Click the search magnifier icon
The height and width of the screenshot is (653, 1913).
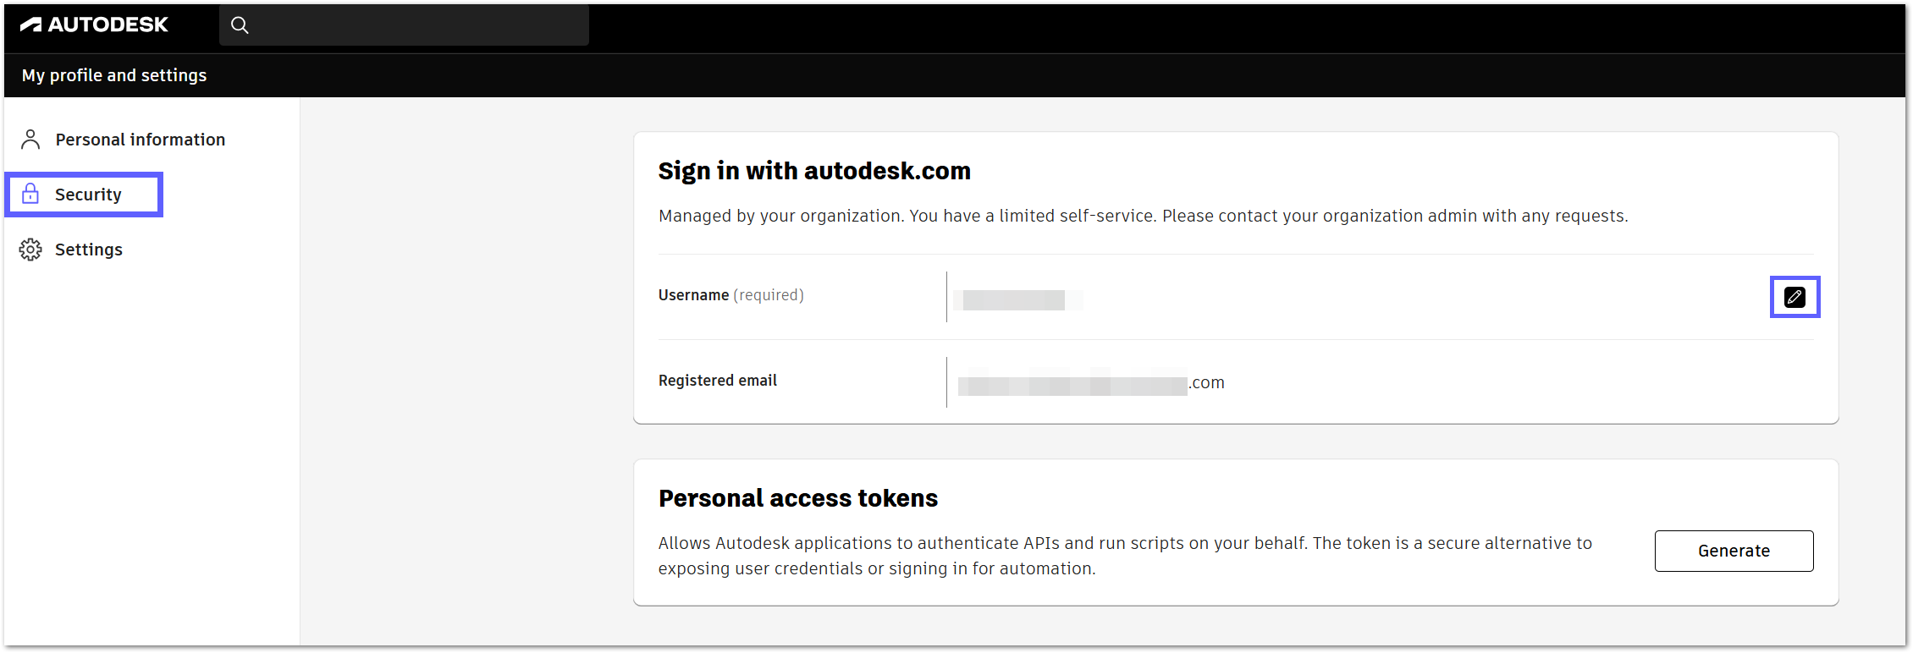tap(240, 25)
